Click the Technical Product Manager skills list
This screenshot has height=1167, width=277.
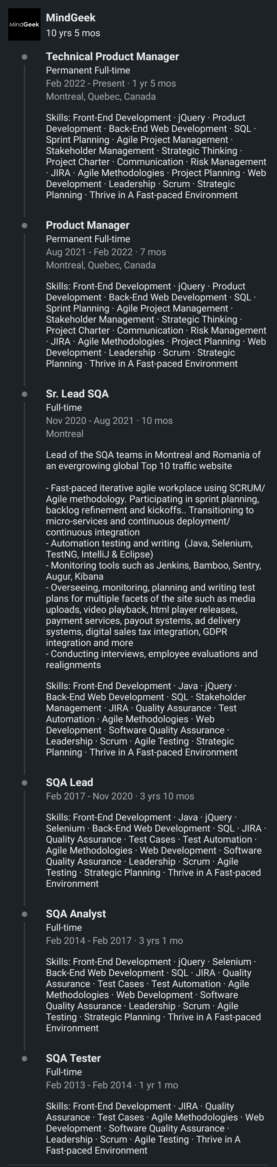156,156
